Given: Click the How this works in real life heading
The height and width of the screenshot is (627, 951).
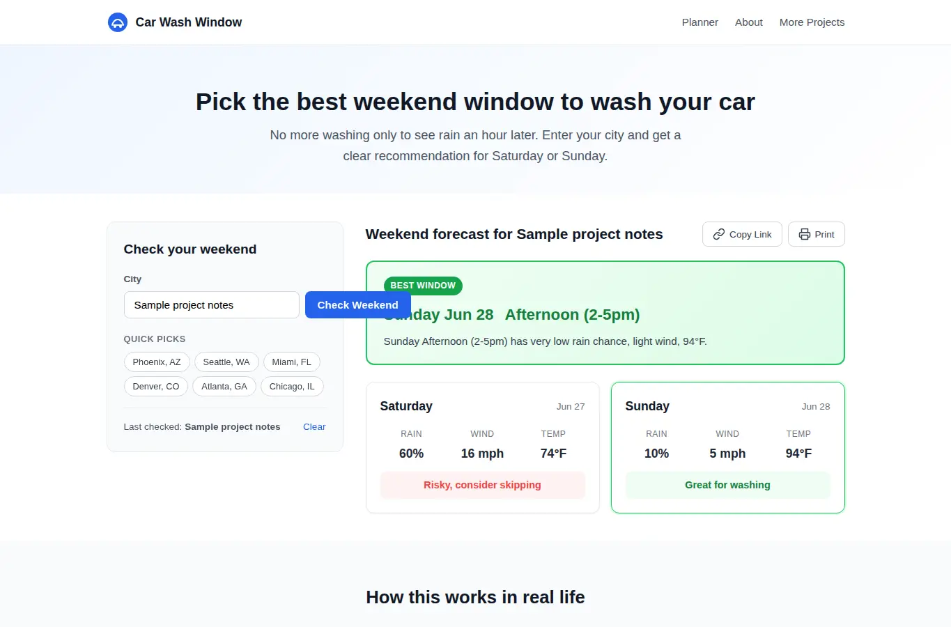Looking at the screenshot, I should pyautogui.click(x=475, y=597).
